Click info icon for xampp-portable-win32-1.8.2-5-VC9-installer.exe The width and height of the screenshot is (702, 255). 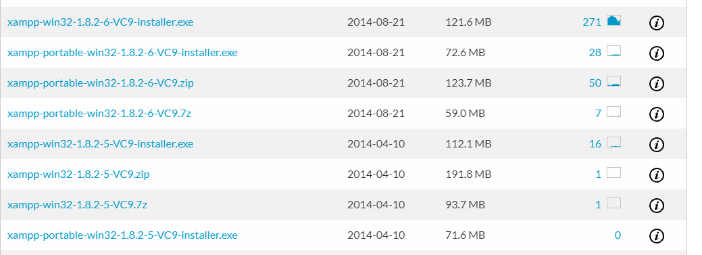[656, 236]
